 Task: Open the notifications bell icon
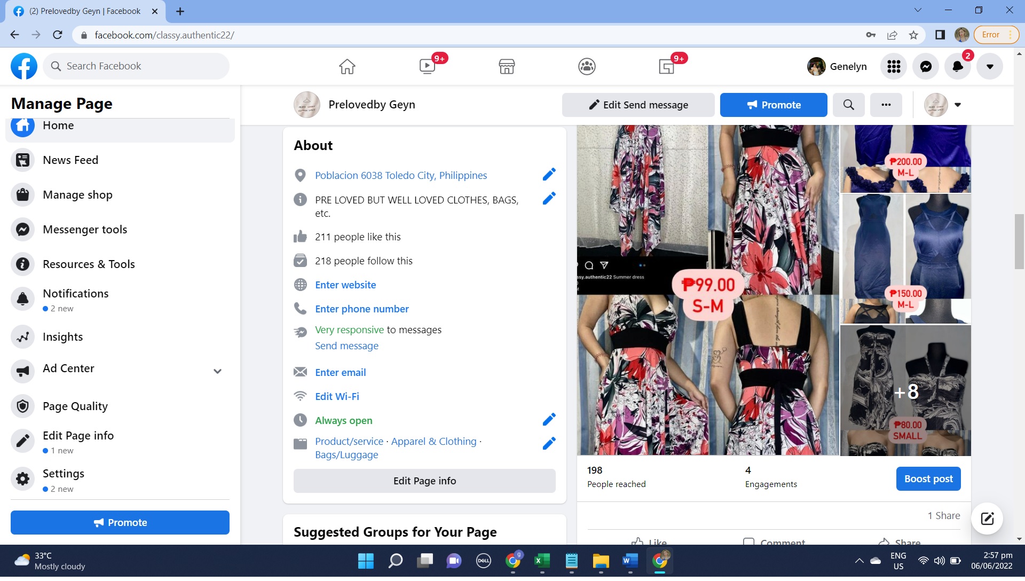click(x=958, y=67)
